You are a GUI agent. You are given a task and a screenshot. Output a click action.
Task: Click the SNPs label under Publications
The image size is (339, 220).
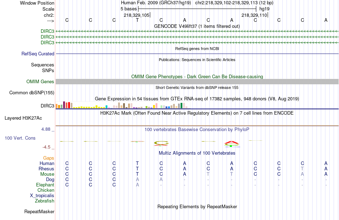tap(48, 70)
